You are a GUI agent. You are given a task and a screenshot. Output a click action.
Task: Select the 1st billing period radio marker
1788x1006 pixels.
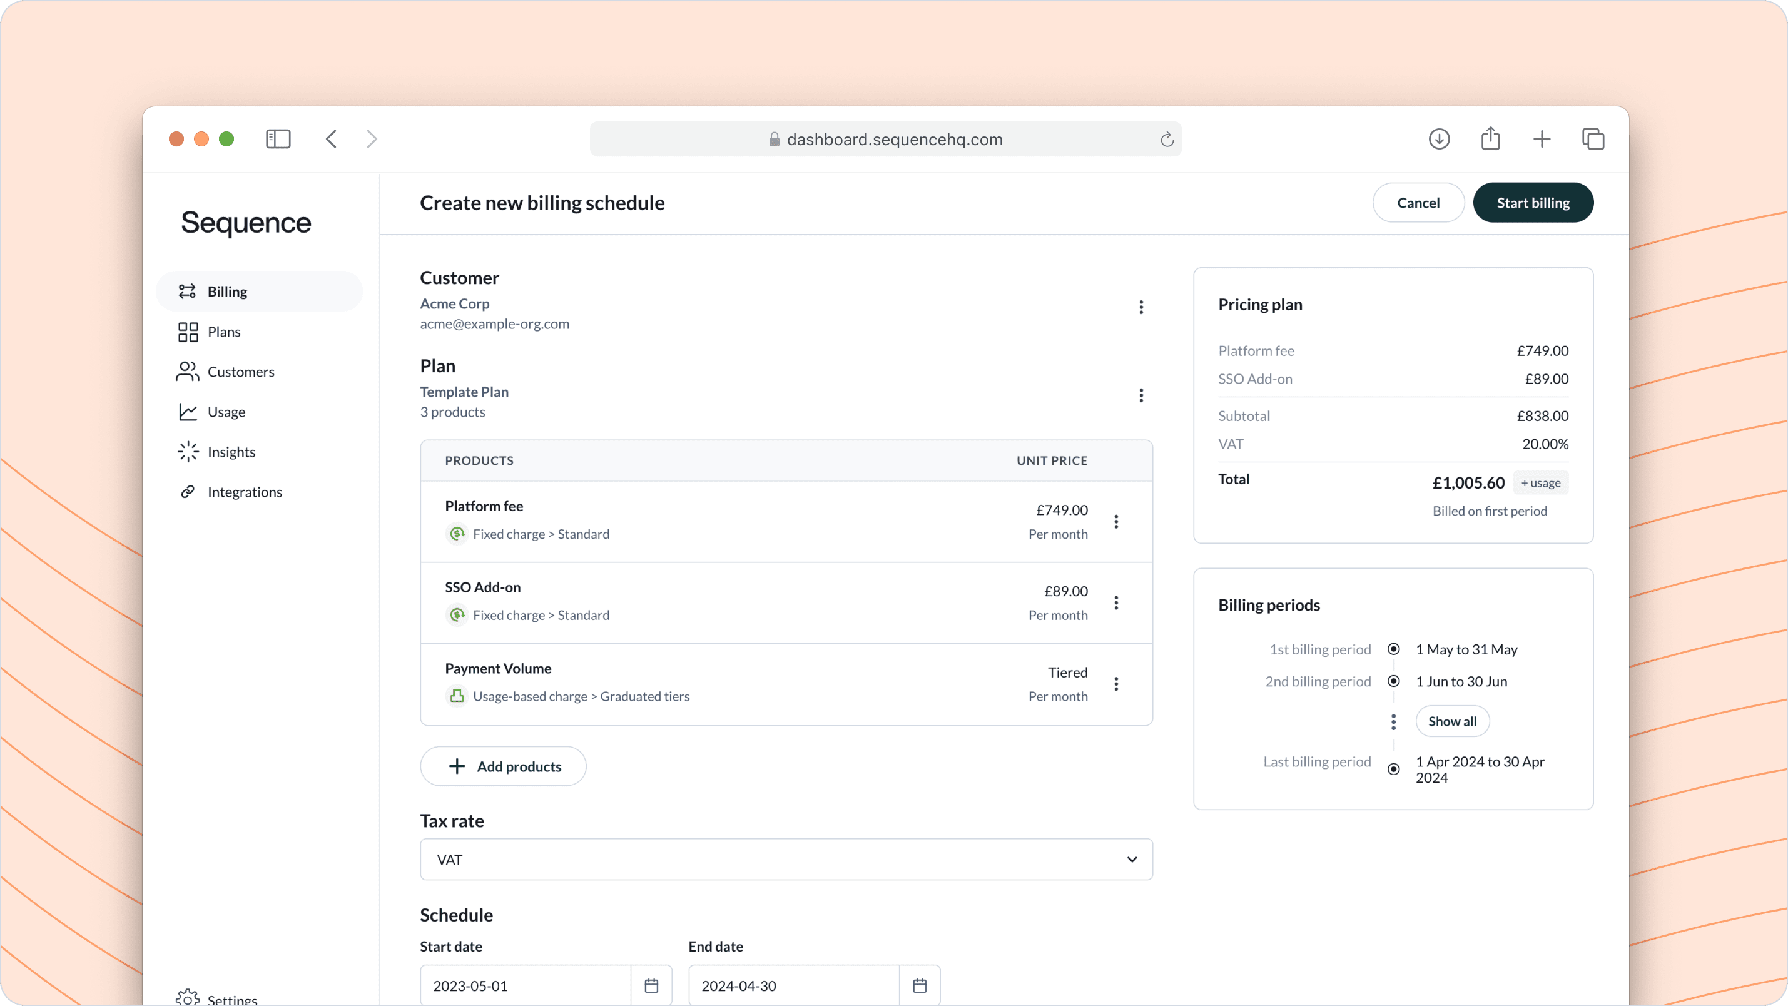coord(1393,649)
